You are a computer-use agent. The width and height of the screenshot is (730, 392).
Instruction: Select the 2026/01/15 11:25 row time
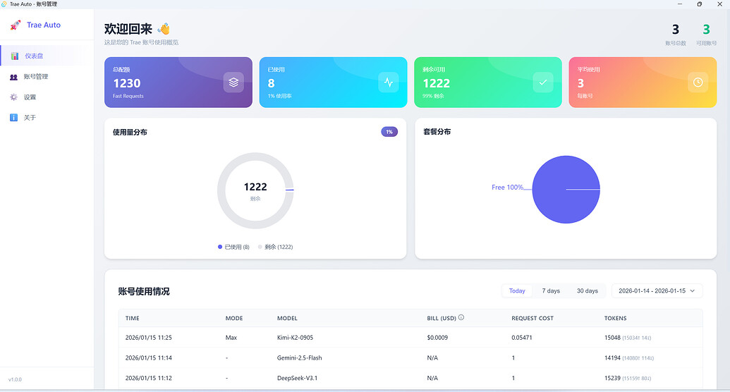click(149, 338)
